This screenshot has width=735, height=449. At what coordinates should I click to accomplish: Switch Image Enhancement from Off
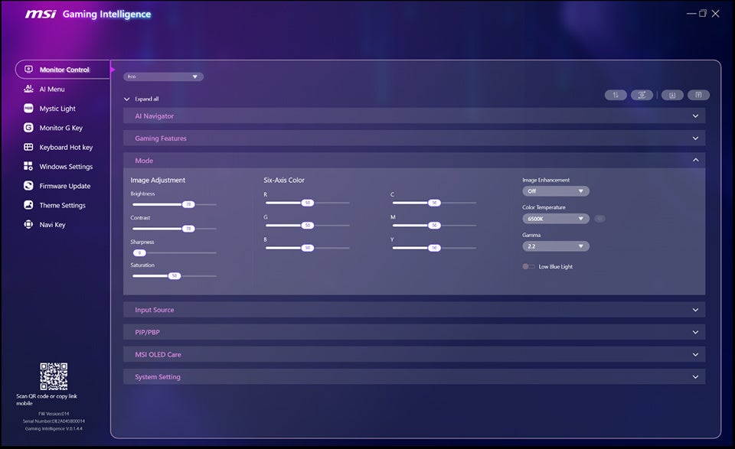click(554, 190)
